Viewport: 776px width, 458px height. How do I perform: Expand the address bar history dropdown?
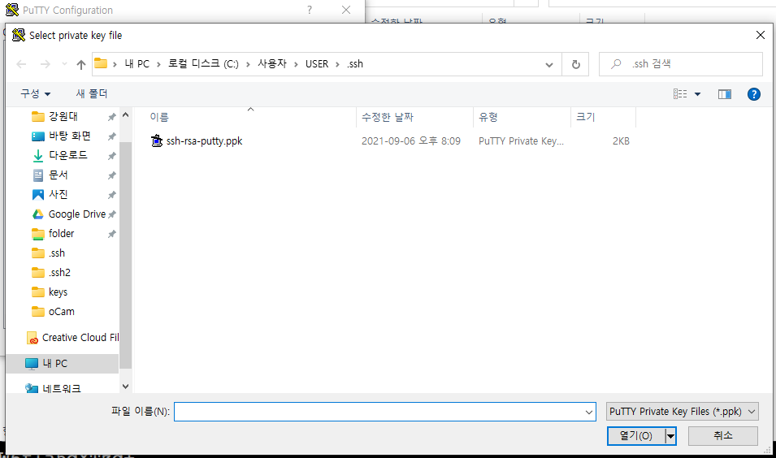[548, 65]
